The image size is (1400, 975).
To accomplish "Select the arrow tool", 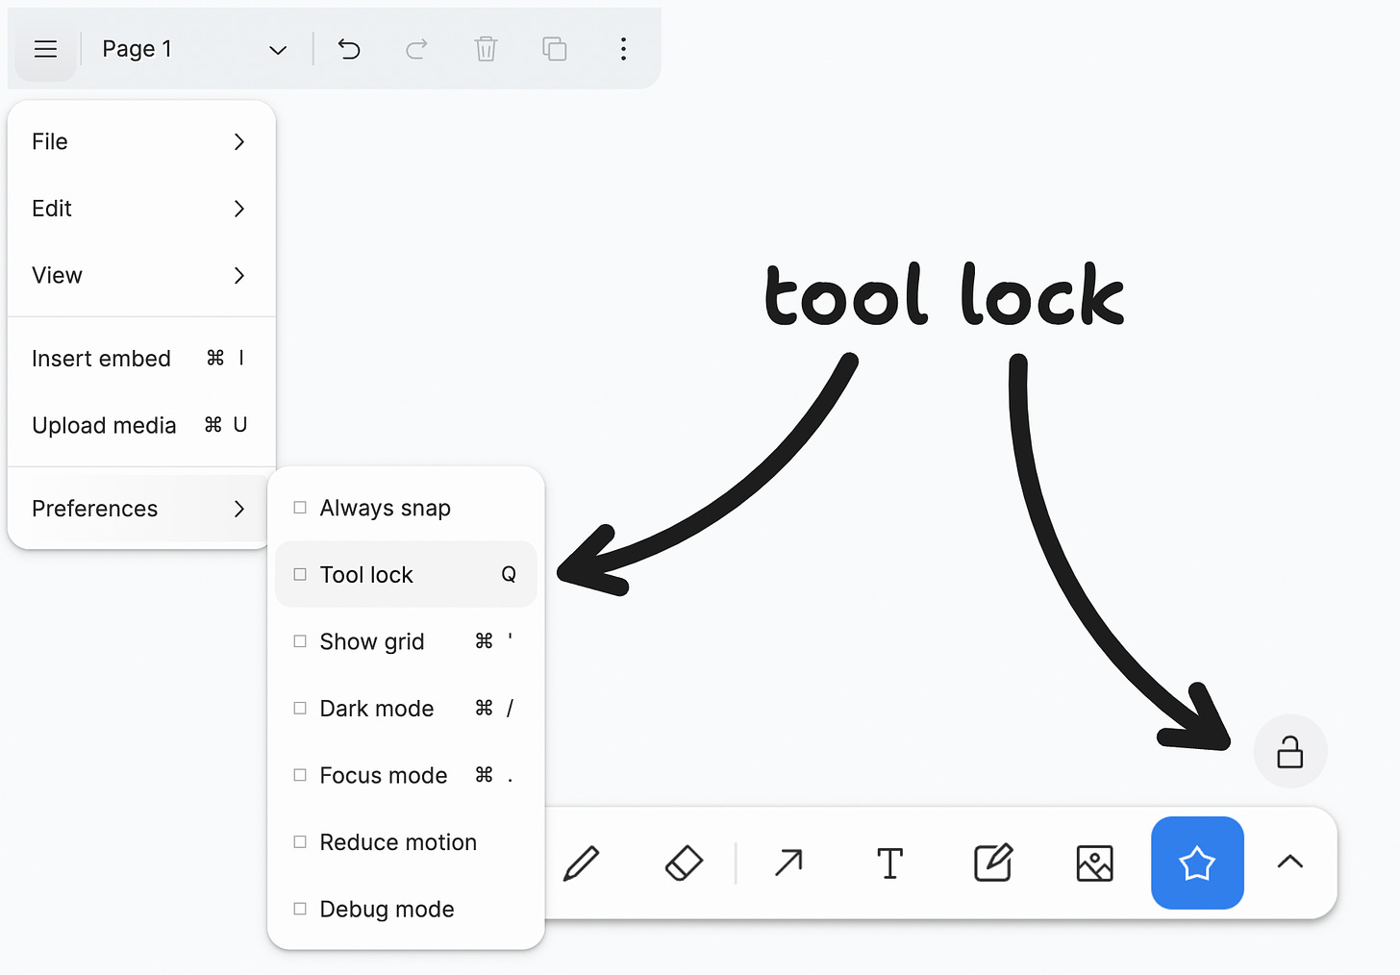I will (788, 863).
